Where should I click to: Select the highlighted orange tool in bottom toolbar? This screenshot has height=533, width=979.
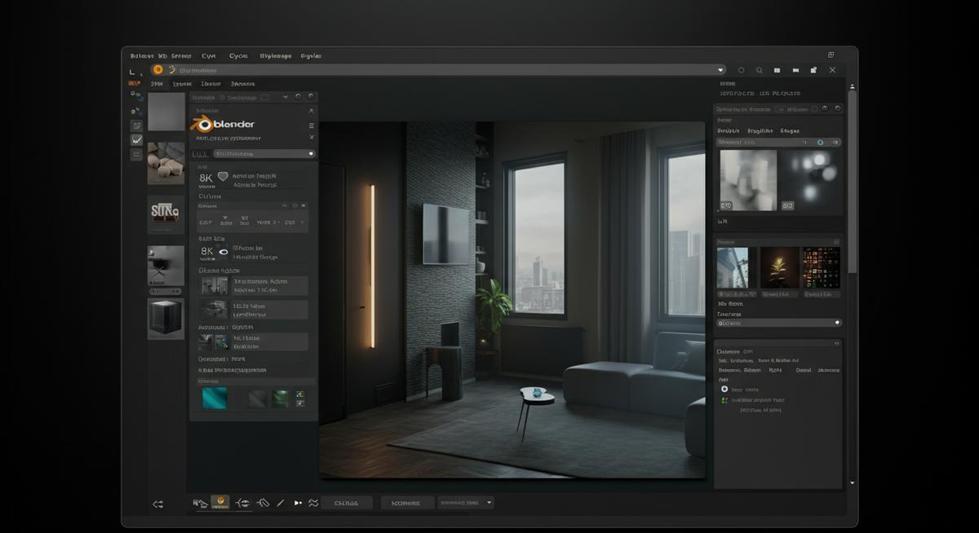pos(219,503)
